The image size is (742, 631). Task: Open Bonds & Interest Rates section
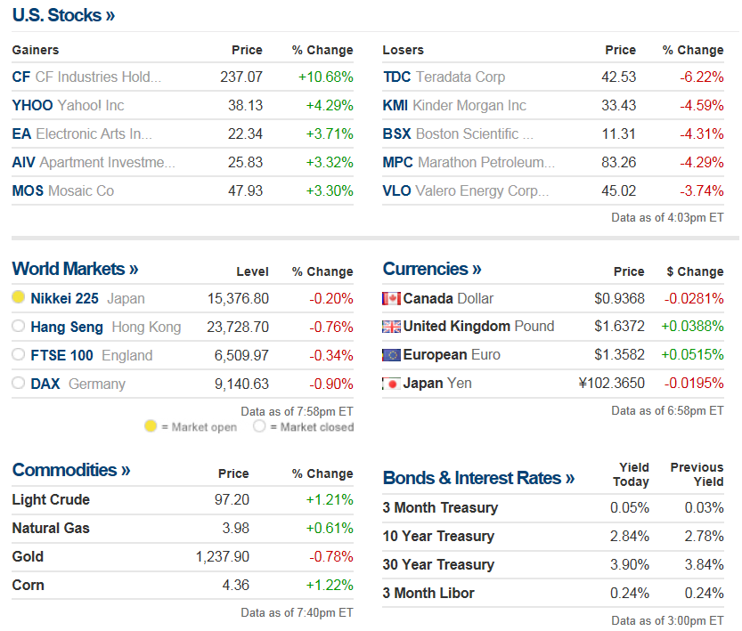479,478
